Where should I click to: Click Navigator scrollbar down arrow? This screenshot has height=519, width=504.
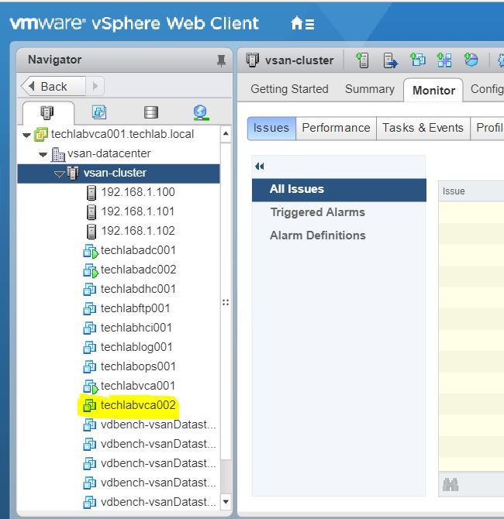pyautogui.click(x=226, y=501)
